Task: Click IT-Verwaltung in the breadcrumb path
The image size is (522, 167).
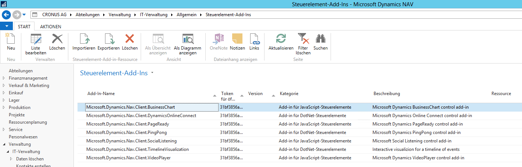Action: (154, 15)
